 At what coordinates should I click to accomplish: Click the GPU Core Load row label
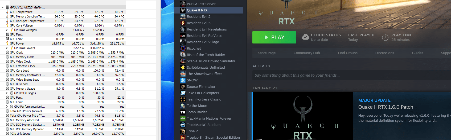pyautogui.click(x=19, y=71)
